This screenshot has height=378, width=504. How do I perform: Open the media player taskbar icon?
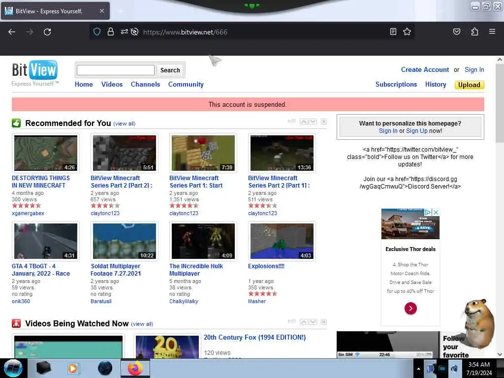[73, 368]
